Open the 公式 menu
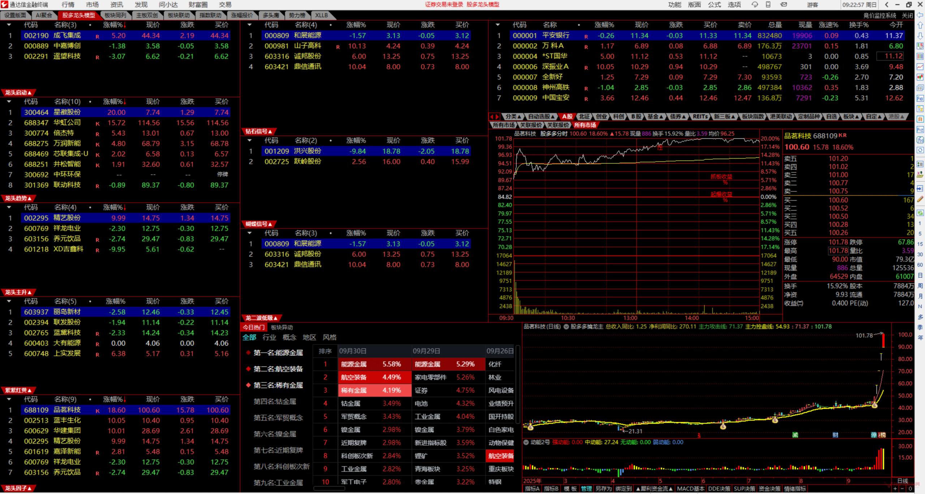The height and width of the screenshot is (494, 925). point(714,5)
